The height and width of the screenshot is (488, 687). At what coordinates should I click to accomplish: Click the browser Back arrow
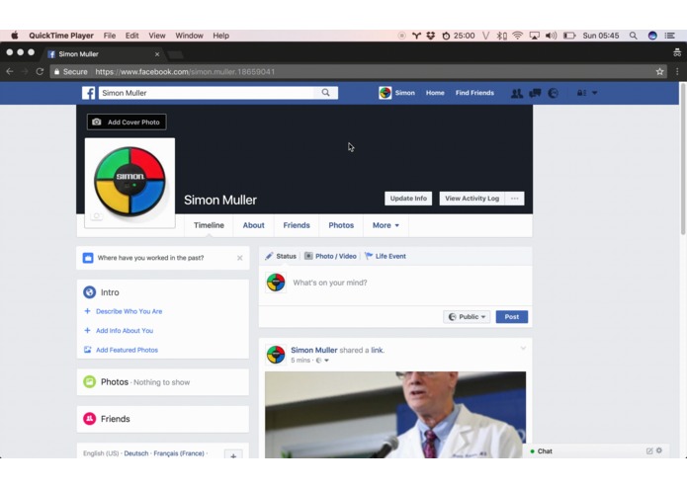[10, 71]
